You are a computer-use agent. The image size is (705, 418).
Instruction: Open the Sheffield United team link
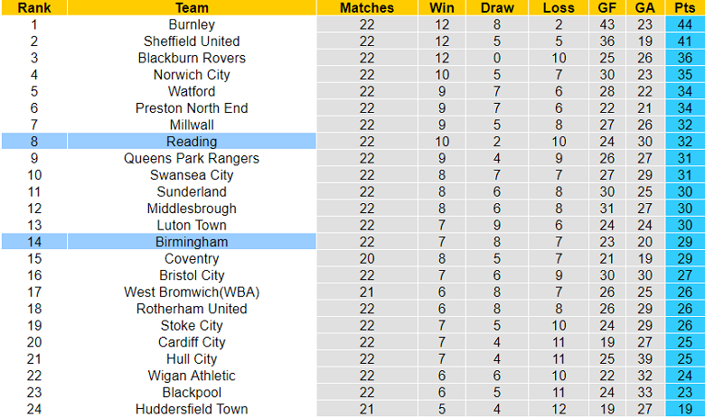point(192,42)
